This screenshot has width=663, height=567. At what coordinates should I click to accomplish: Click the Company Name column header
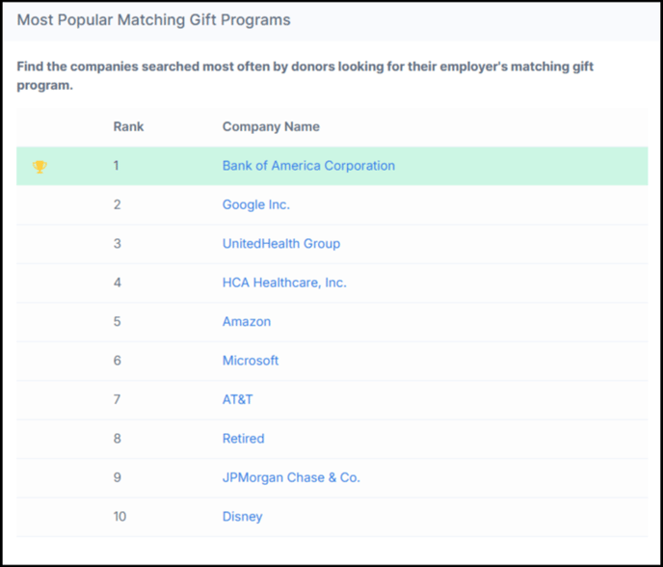pos(271,126)
